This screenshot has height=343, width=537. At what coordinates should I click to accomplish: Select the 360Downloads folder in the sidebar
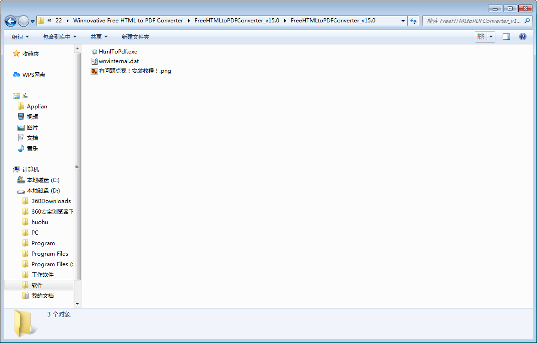(51, 201)
